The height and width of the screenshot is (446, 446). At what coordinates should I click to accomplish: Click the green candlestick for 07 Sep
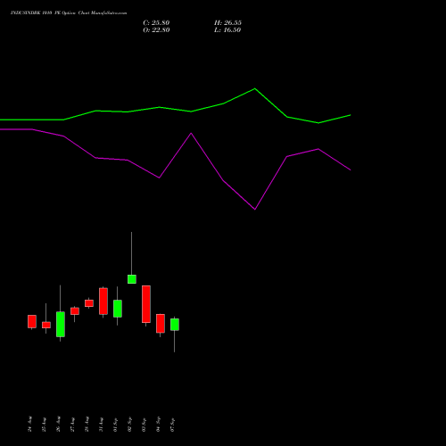(175, 325)
